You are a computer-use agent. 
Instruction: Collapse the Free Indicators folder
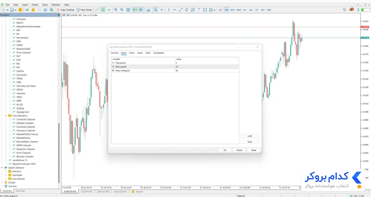coord(6,115)
